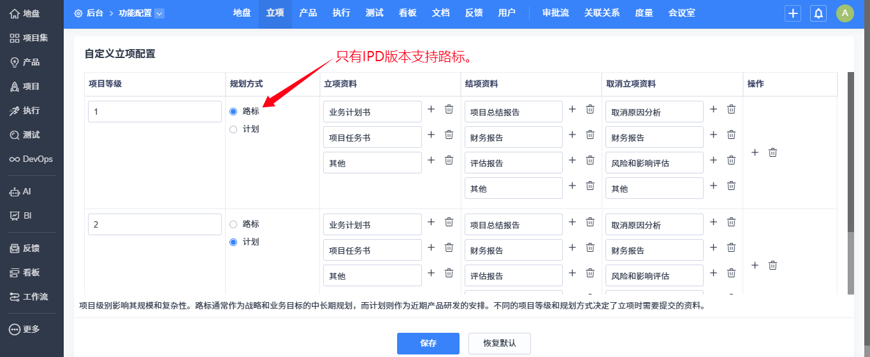Open the 文档 top tab
870x357 pixels.
coord(441,13)
